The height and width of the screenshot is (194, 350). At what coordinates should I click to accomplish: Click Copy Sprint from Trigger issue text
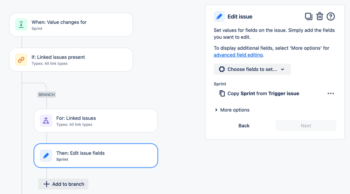click(x=263, y=93)
